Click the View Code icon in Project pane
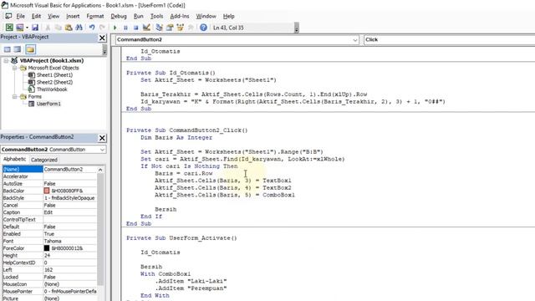The image size is (535, 301). [x=8, y=49]
